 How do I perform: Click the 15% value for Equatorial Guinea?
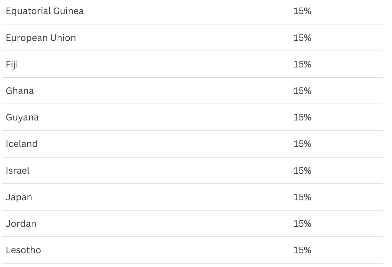(x=302, y=11)
